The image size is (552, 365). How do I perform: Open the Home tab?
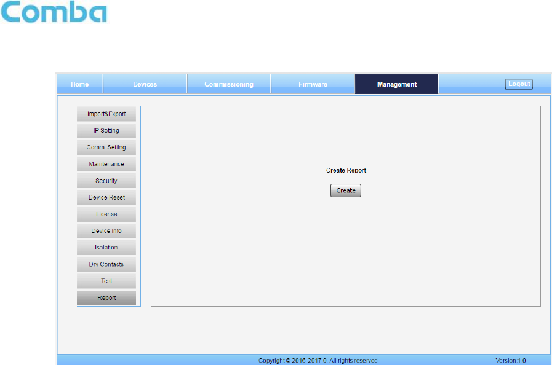[79, 84]
